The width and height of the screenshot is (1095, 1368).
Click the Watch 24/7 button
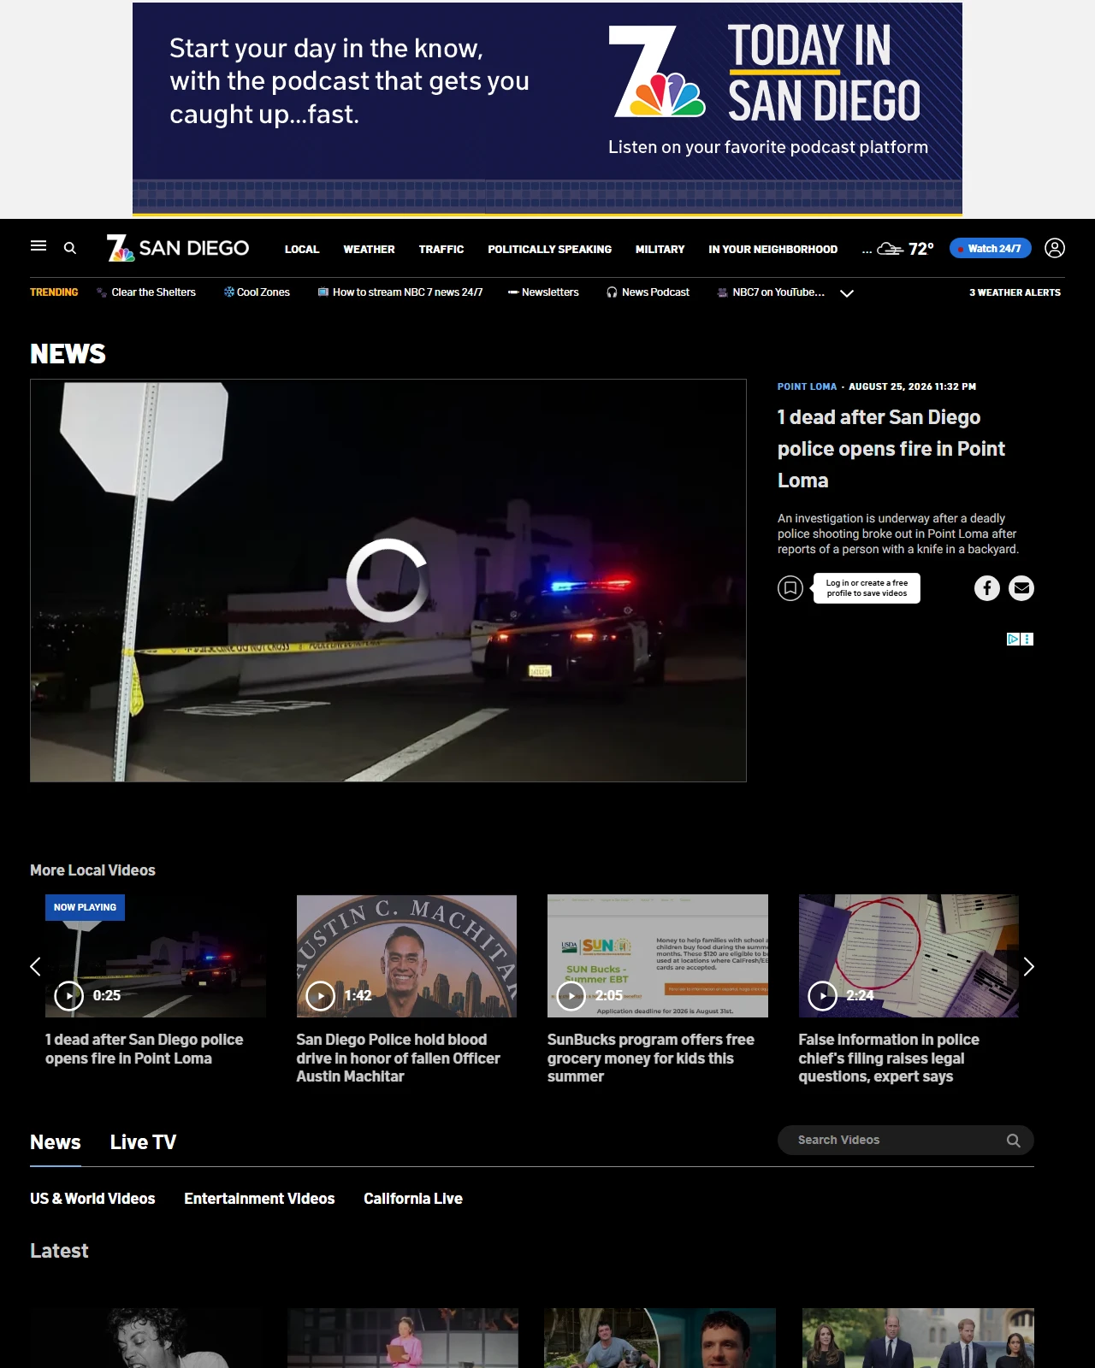pos(990,248)
